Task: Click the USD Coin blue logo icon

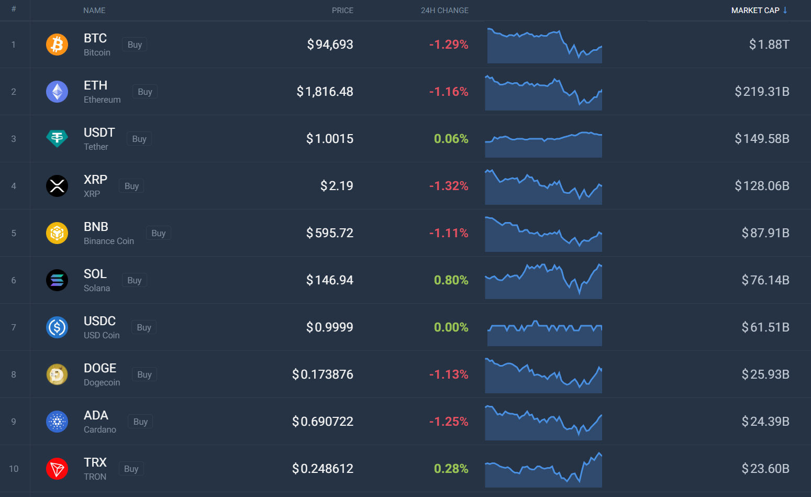Action: tap(57, 327)
